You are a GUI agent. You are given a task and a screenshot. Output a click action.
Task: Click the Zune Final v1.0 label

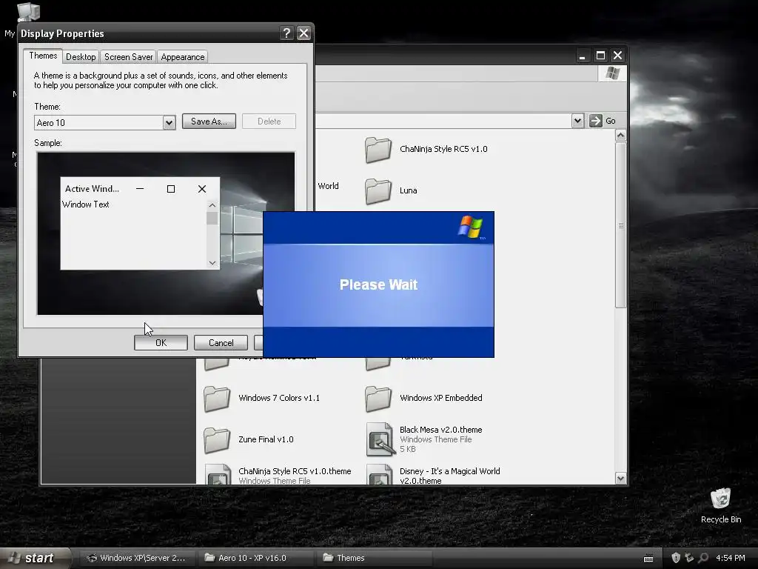click(266, 440)
